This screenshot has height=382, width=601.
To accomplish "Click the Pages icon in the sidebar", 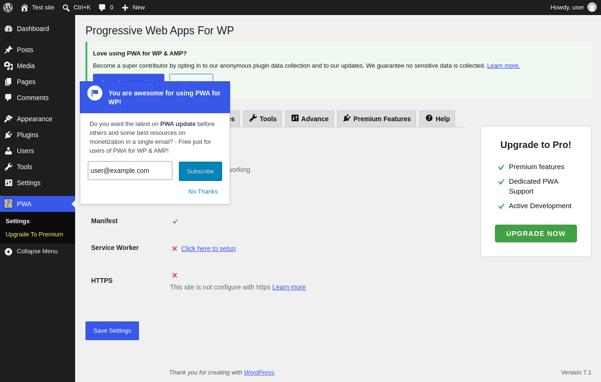I will (x=8, y=82).
